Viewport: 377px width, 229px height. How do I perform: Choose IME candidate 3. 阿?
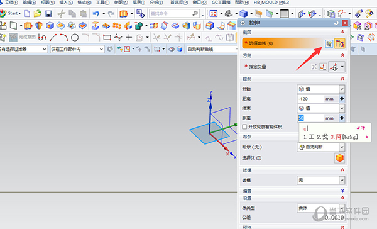(344, 137)
